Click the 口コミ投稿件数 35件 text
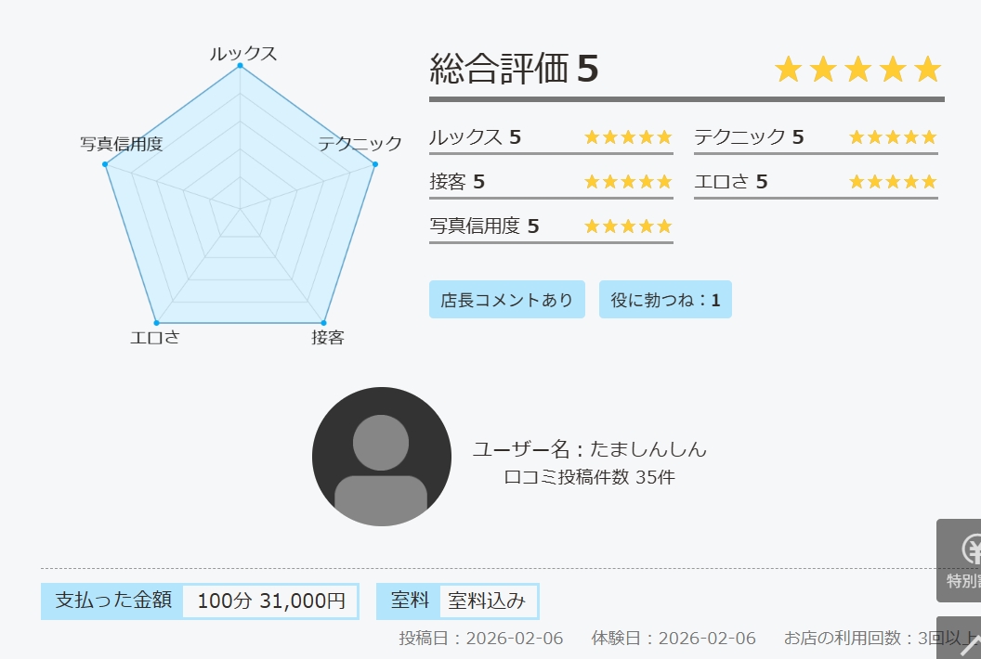Screen dimensions: 981x659 (x=589, y=478)
